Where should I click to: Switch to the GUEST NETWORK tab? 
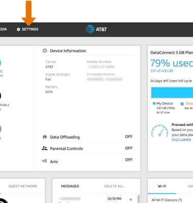(x=23, y=186)
